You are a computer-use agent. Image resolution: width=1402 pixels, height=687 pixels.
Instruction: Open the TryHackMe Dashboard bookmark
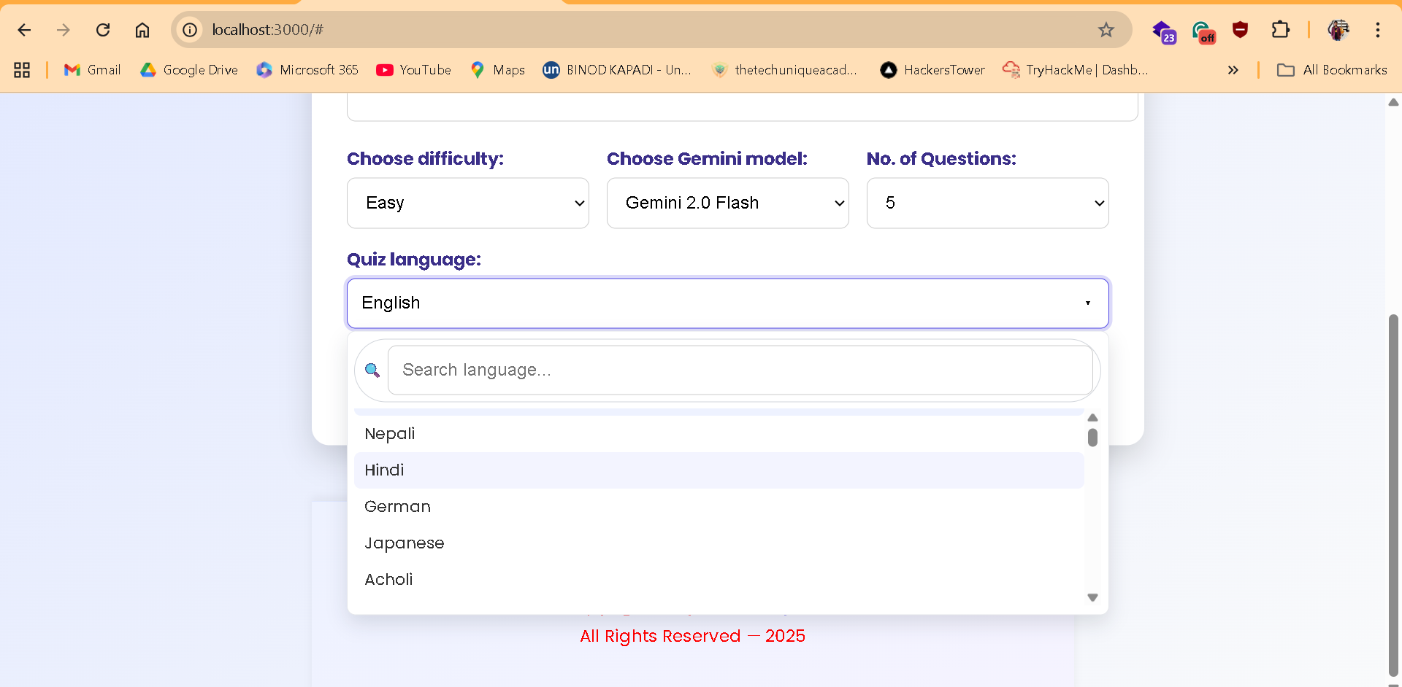click(x=1075, y=69)
